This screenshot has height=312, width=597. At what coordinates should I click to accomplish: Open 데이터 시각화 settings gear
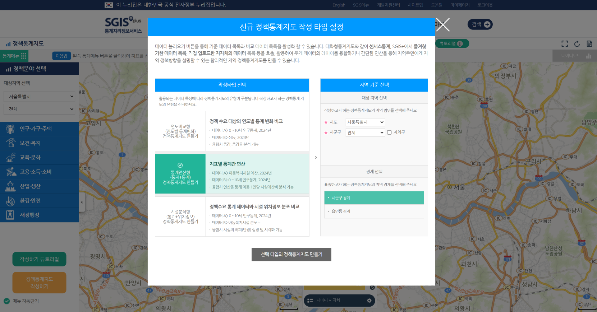coord(369,301)
